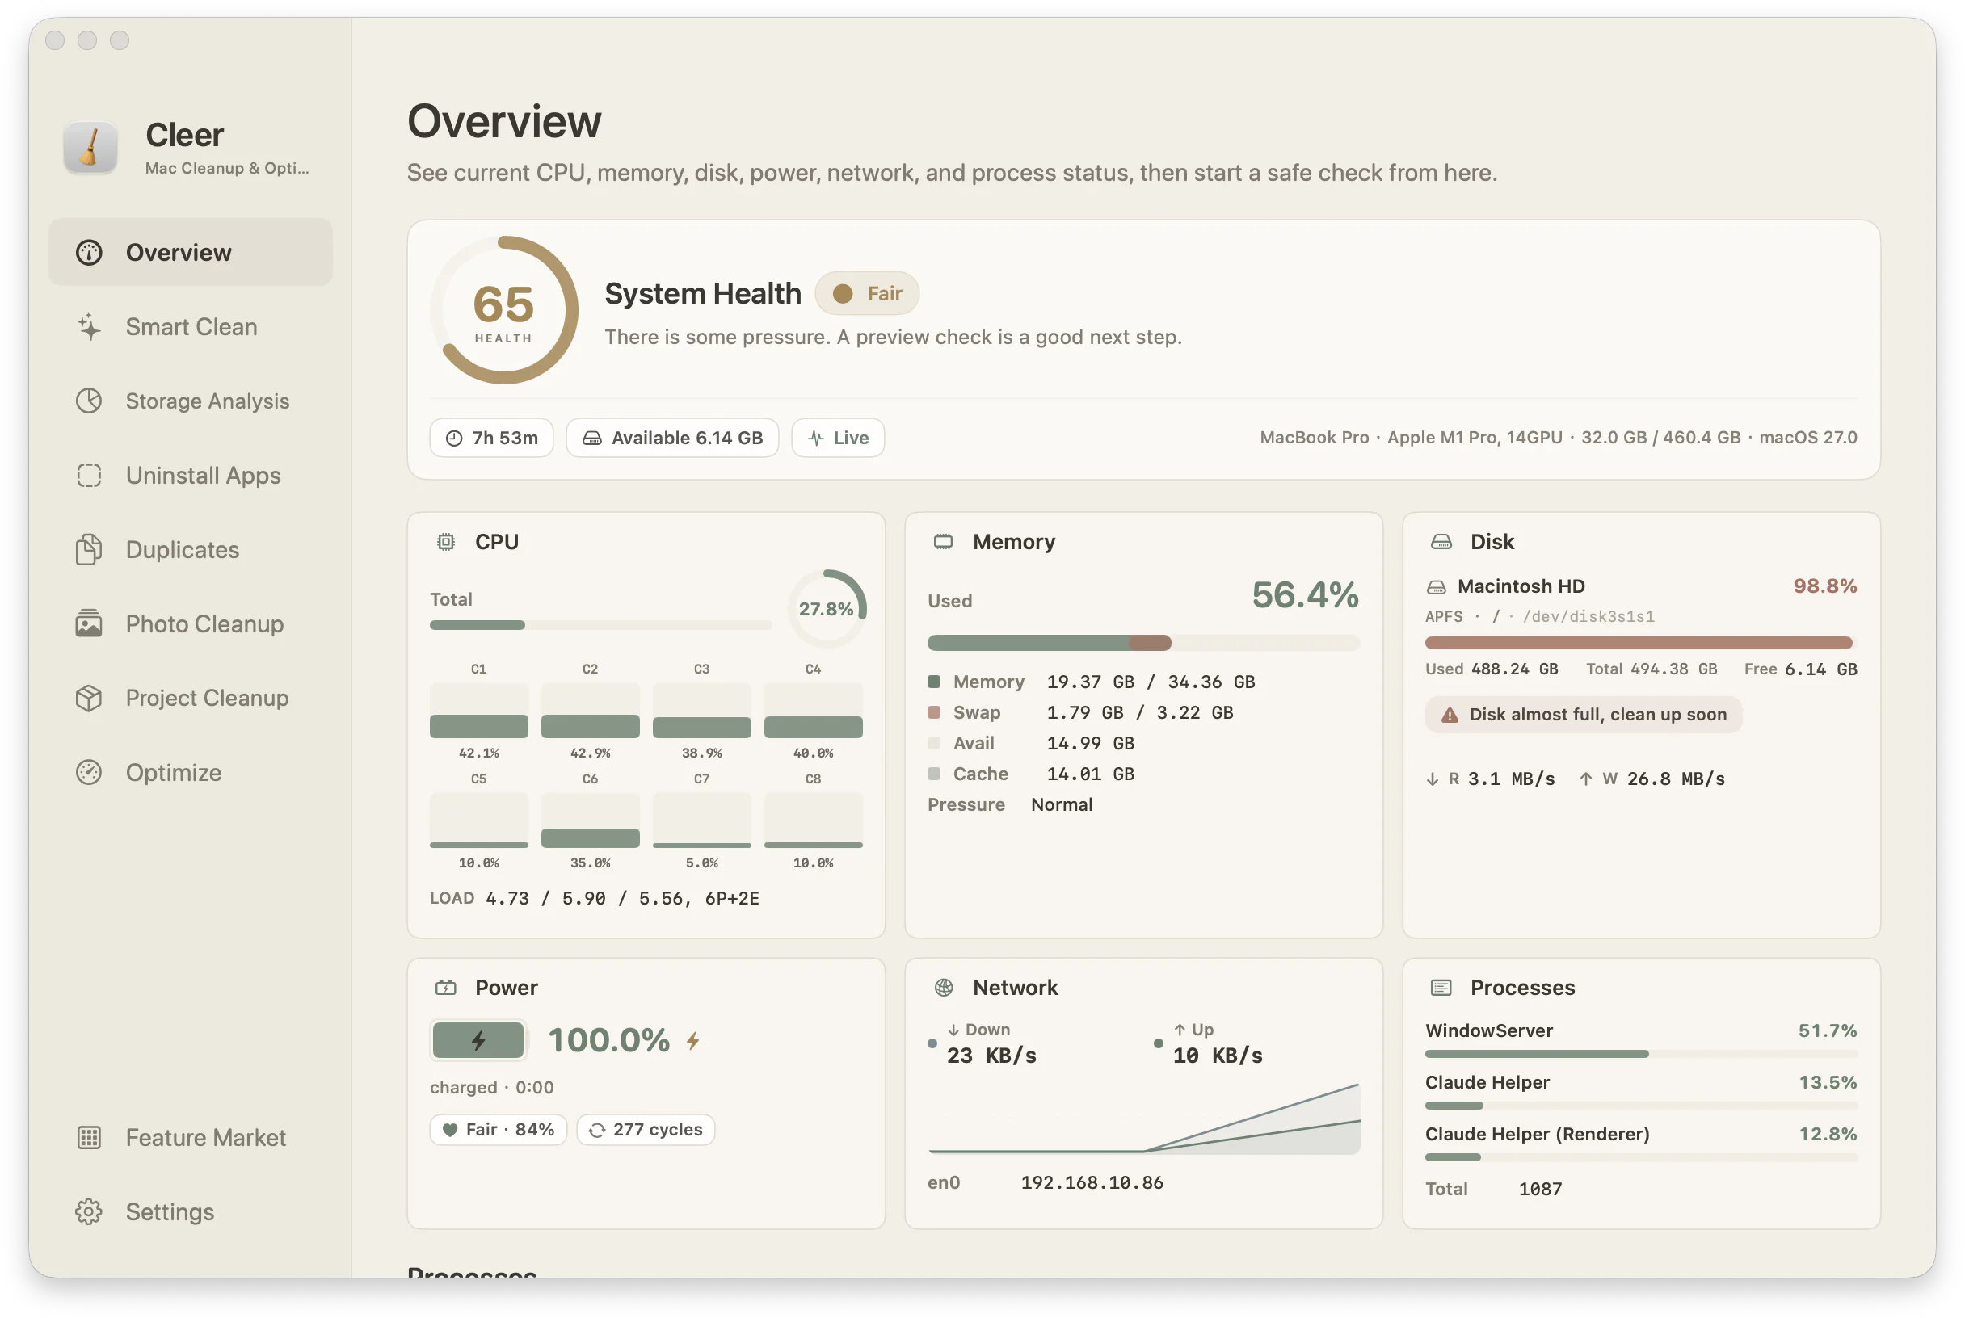
Task: Click the disk warning triangle icon
Action: click(1449, 715)
